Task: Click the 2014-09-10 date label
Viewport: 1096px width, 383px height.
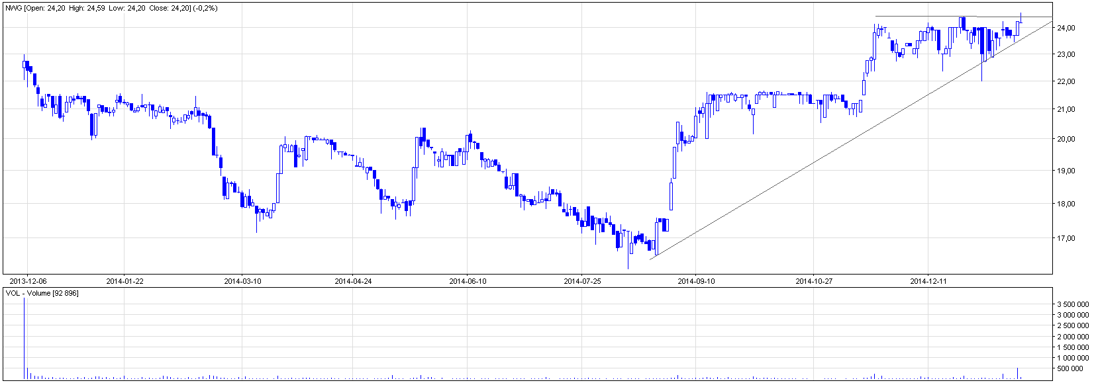Action: tap(696, 281)
